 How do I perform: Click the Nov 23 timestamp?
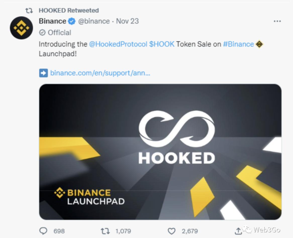coord(127,21)
